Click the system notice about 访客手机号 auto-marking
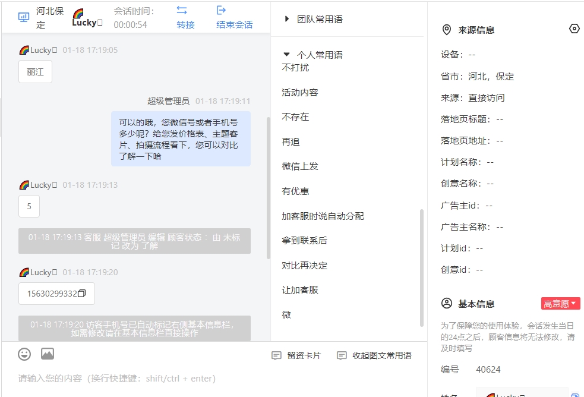Screen dimensions: 584x397 click(x=134, y=329)
